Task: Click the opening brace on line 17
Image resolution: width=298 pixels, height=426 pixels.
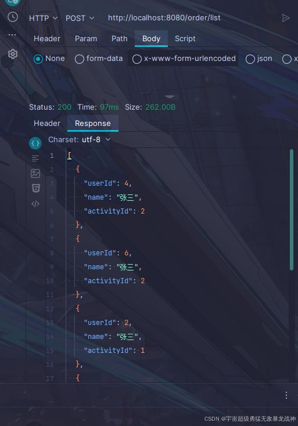Action: (77, 378)
